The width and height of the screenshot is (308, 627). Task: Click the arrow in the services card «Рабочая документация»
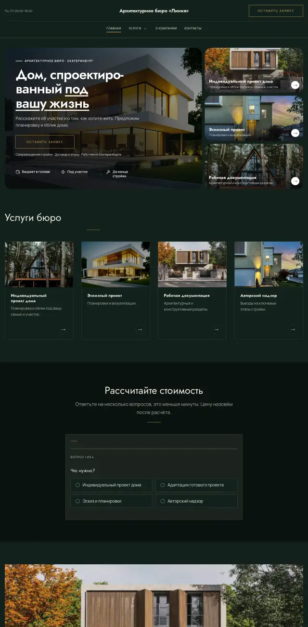point(216,329)
